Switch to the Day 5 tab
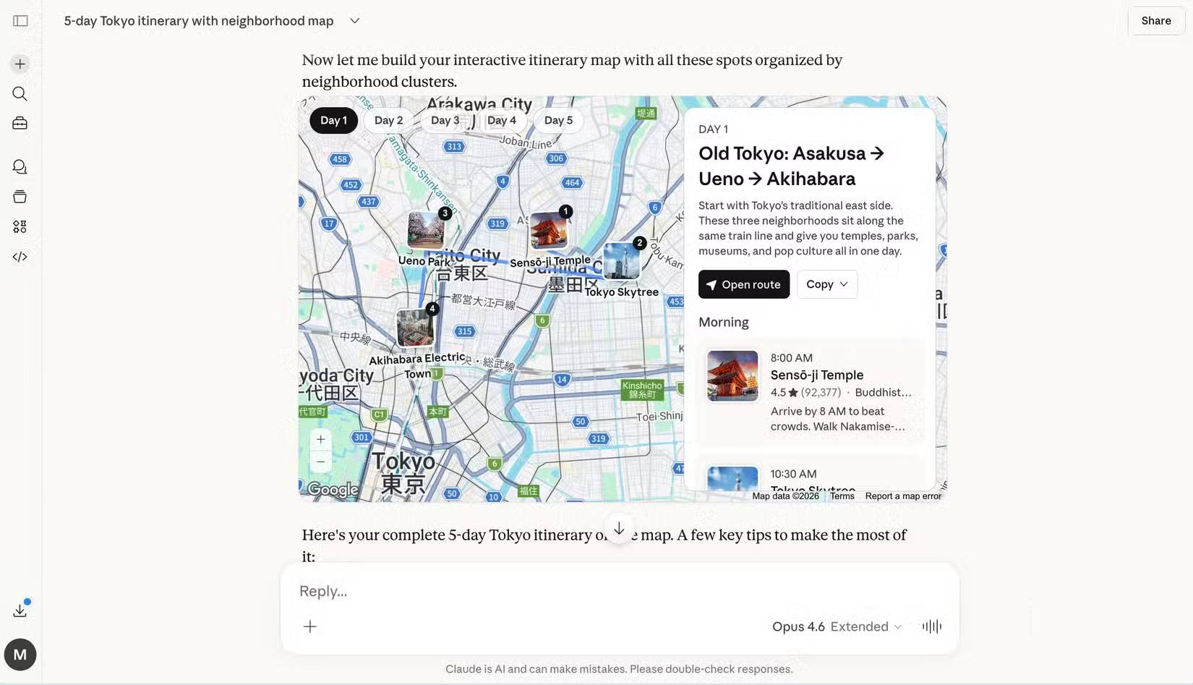The width and height of the screenshot is (1193, 685). (x=559, y=120)
